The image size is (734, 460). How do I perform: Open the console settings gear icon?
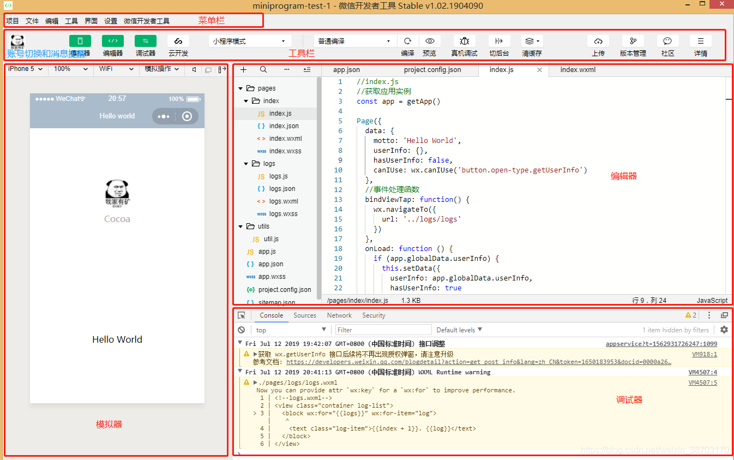(x=724, y=330)
